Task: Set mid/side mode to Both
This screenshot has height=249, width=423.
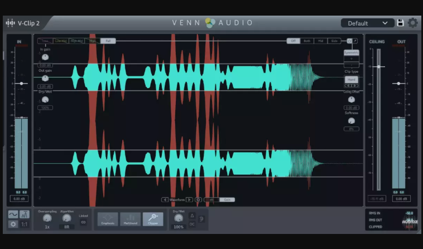Action: coord(307,41)
